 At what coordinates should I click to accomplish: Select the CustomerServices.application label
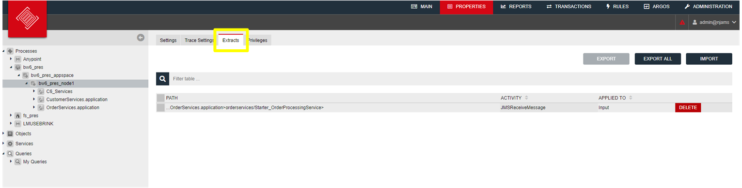tap(77, 100)
